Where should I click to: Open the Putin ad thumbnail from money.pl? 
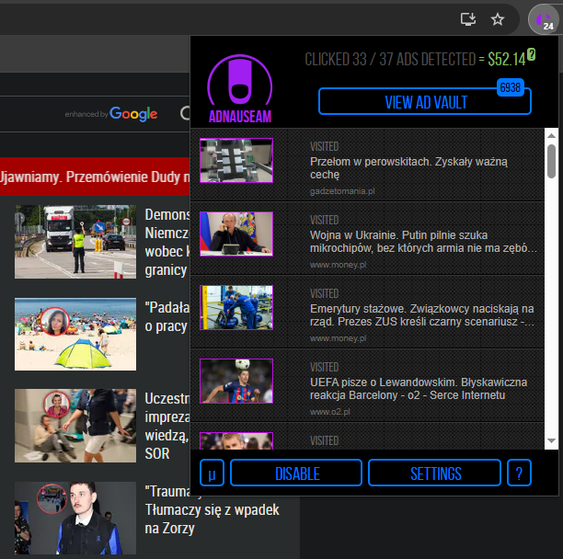(236, 234)
